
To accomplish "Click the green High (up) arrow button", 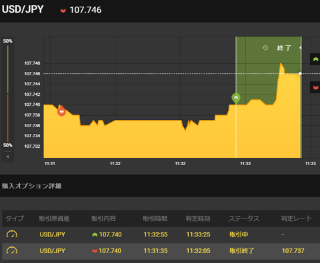I will [x=315, y=59].
